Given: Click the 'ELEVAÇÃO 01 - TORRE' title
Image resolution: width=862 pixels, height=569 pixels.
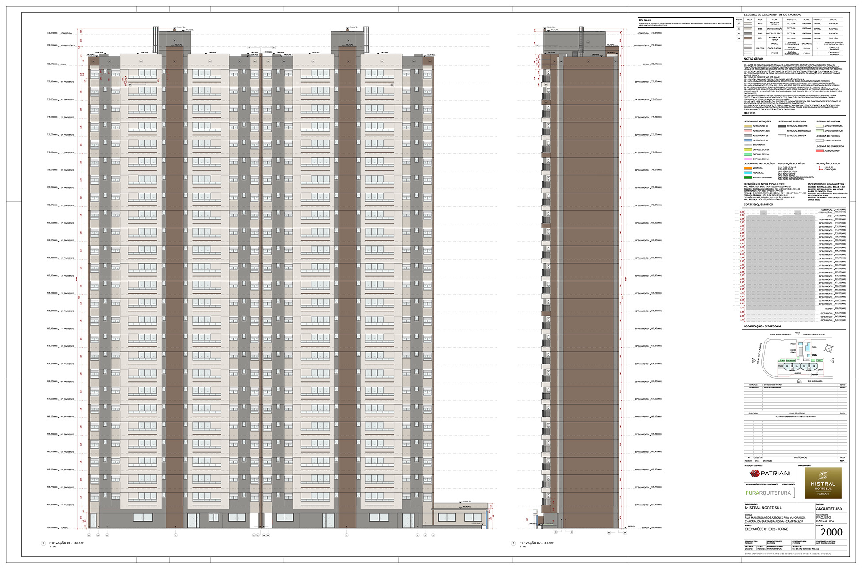Looking at the screenshot, I should pyautogui.click(x=66, y=543).
